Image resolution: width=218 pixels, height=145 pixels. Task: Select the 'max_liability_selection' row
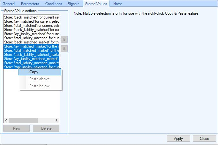31,67
